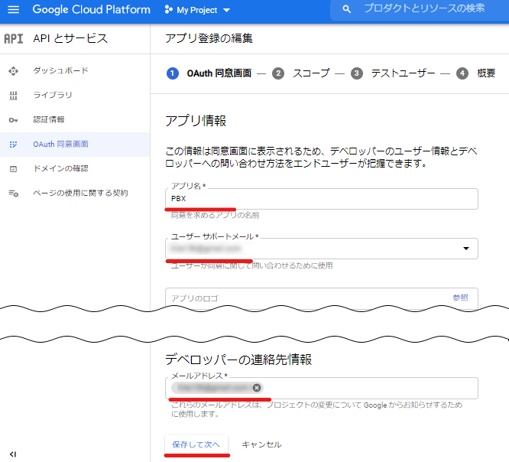Screen dimensions: 509x462
Task: Click the OAuth consent screen icon
Action: [13, 145]
